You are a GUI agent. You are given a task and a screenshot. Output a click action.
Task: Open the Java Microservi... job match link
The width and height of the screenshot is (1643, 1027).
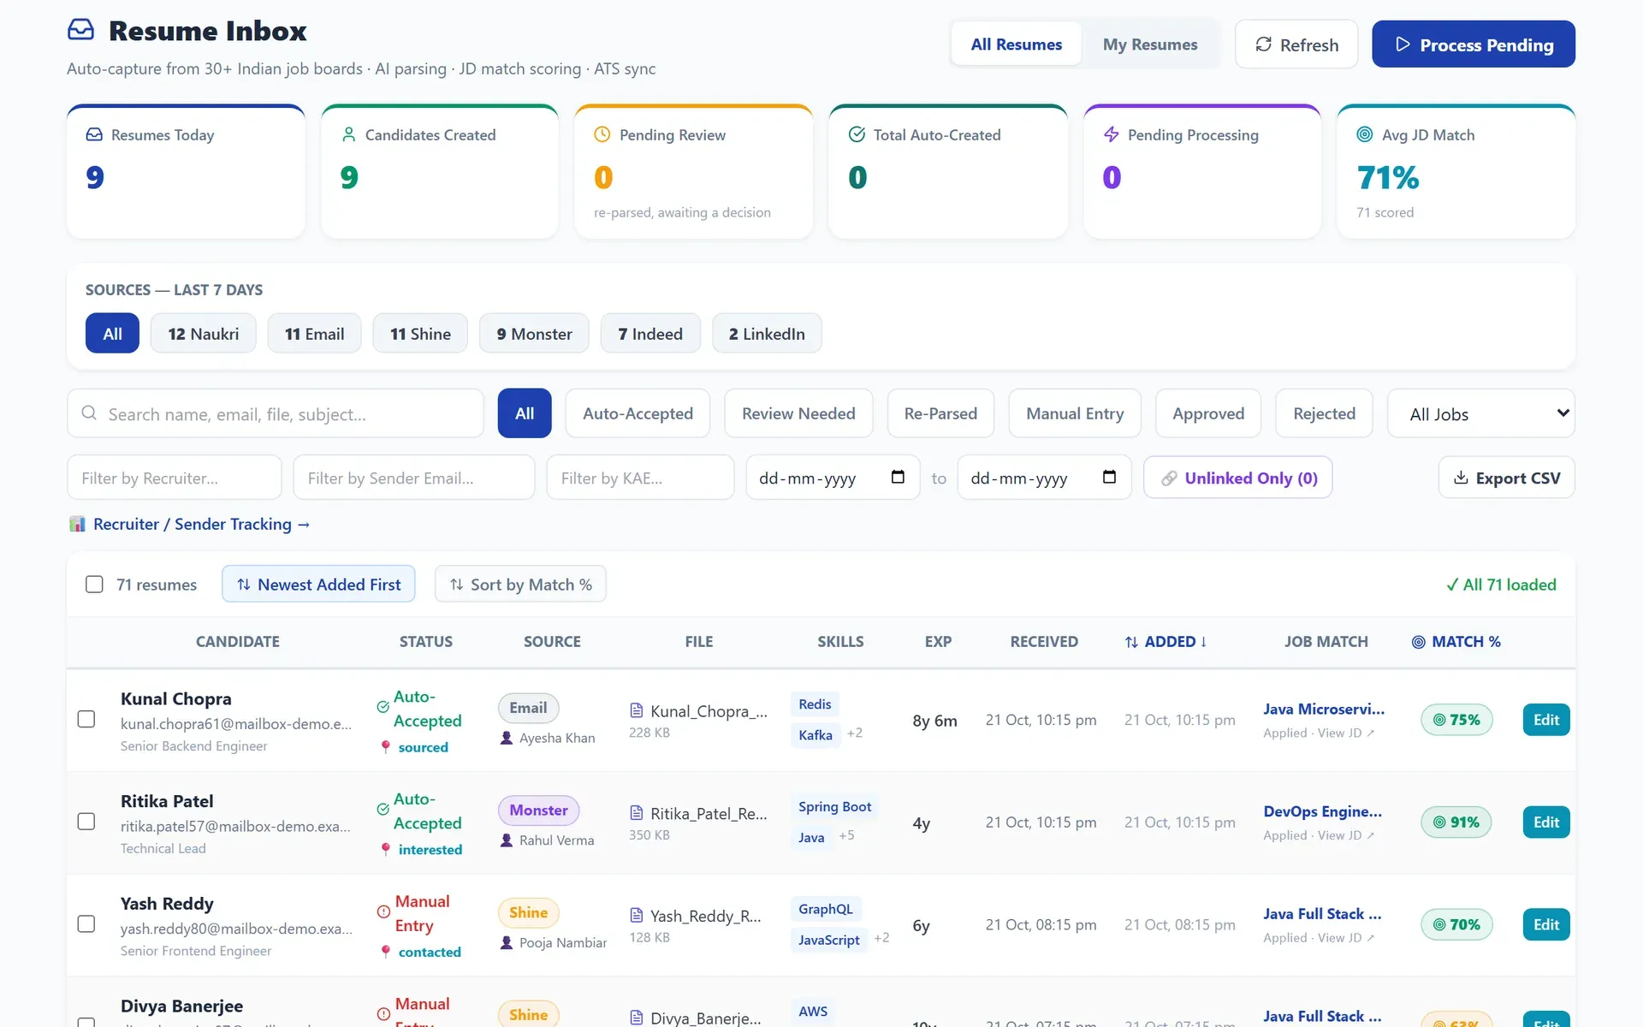pos(1324,709)
